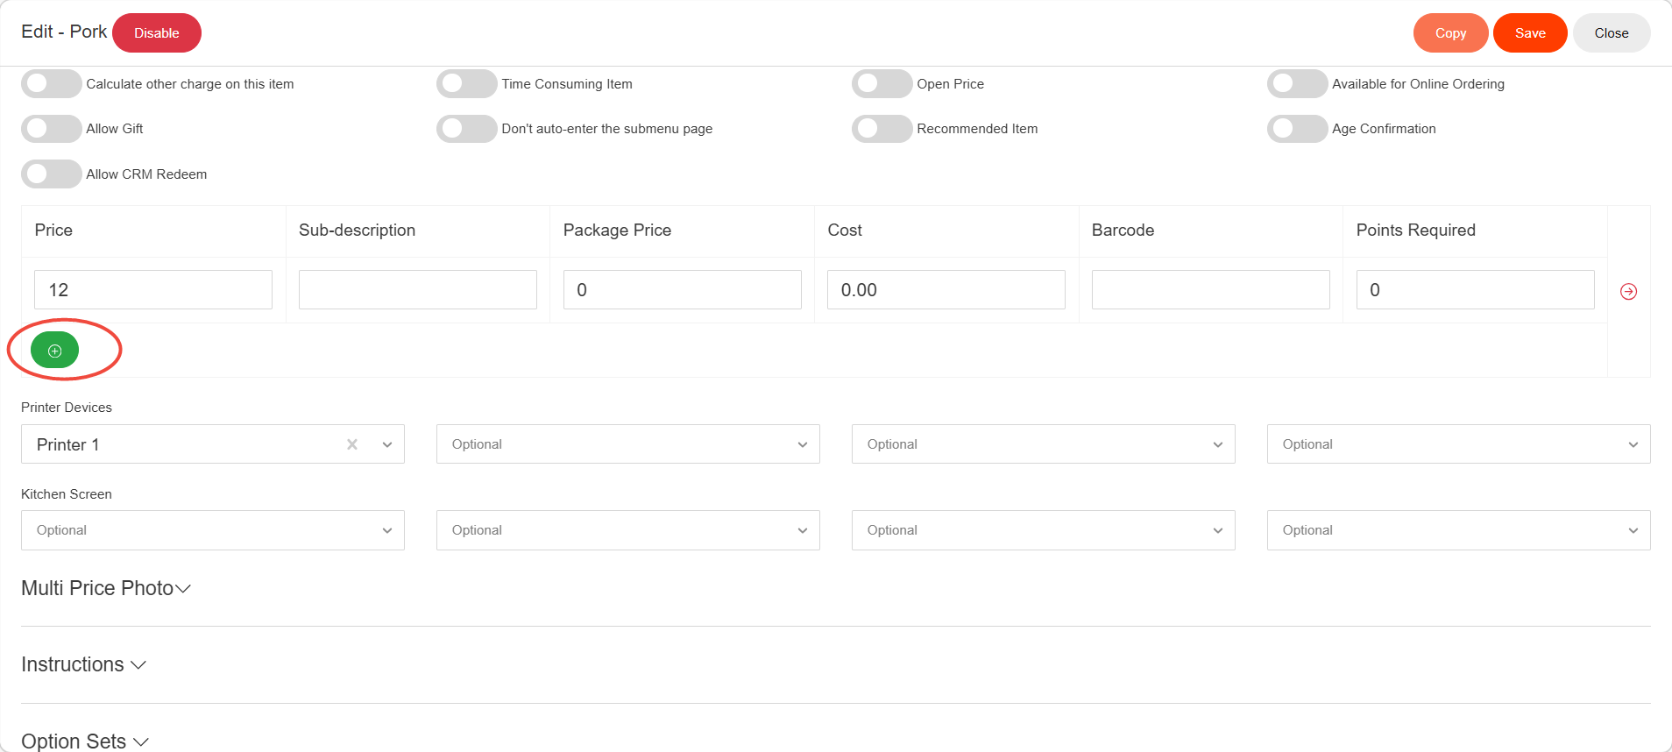This screenshot has height=752, width=1672.
Task: Toggle Calculate other charge on this item
Action: coord(51,84)
